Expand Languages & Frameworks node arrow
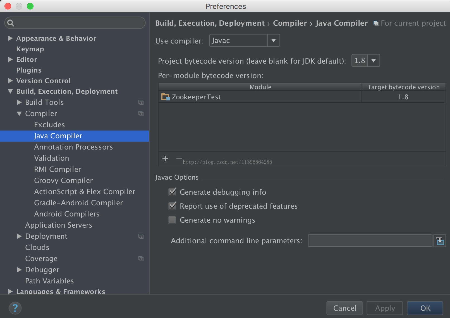 [x=10, y=291]
